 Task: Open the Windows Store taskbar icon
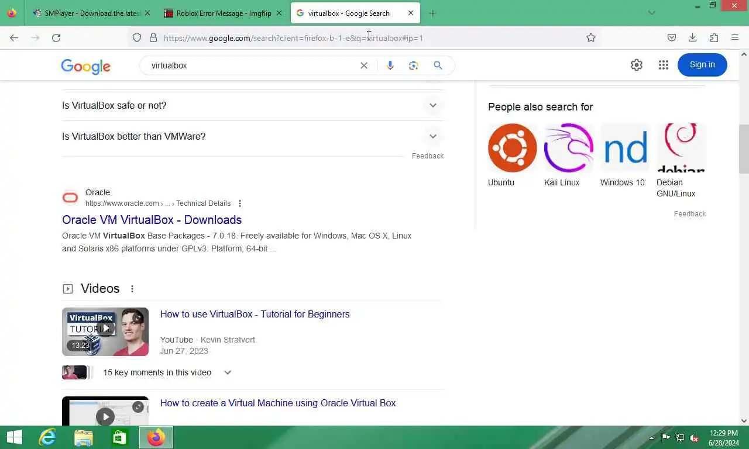tap(120, 437)
